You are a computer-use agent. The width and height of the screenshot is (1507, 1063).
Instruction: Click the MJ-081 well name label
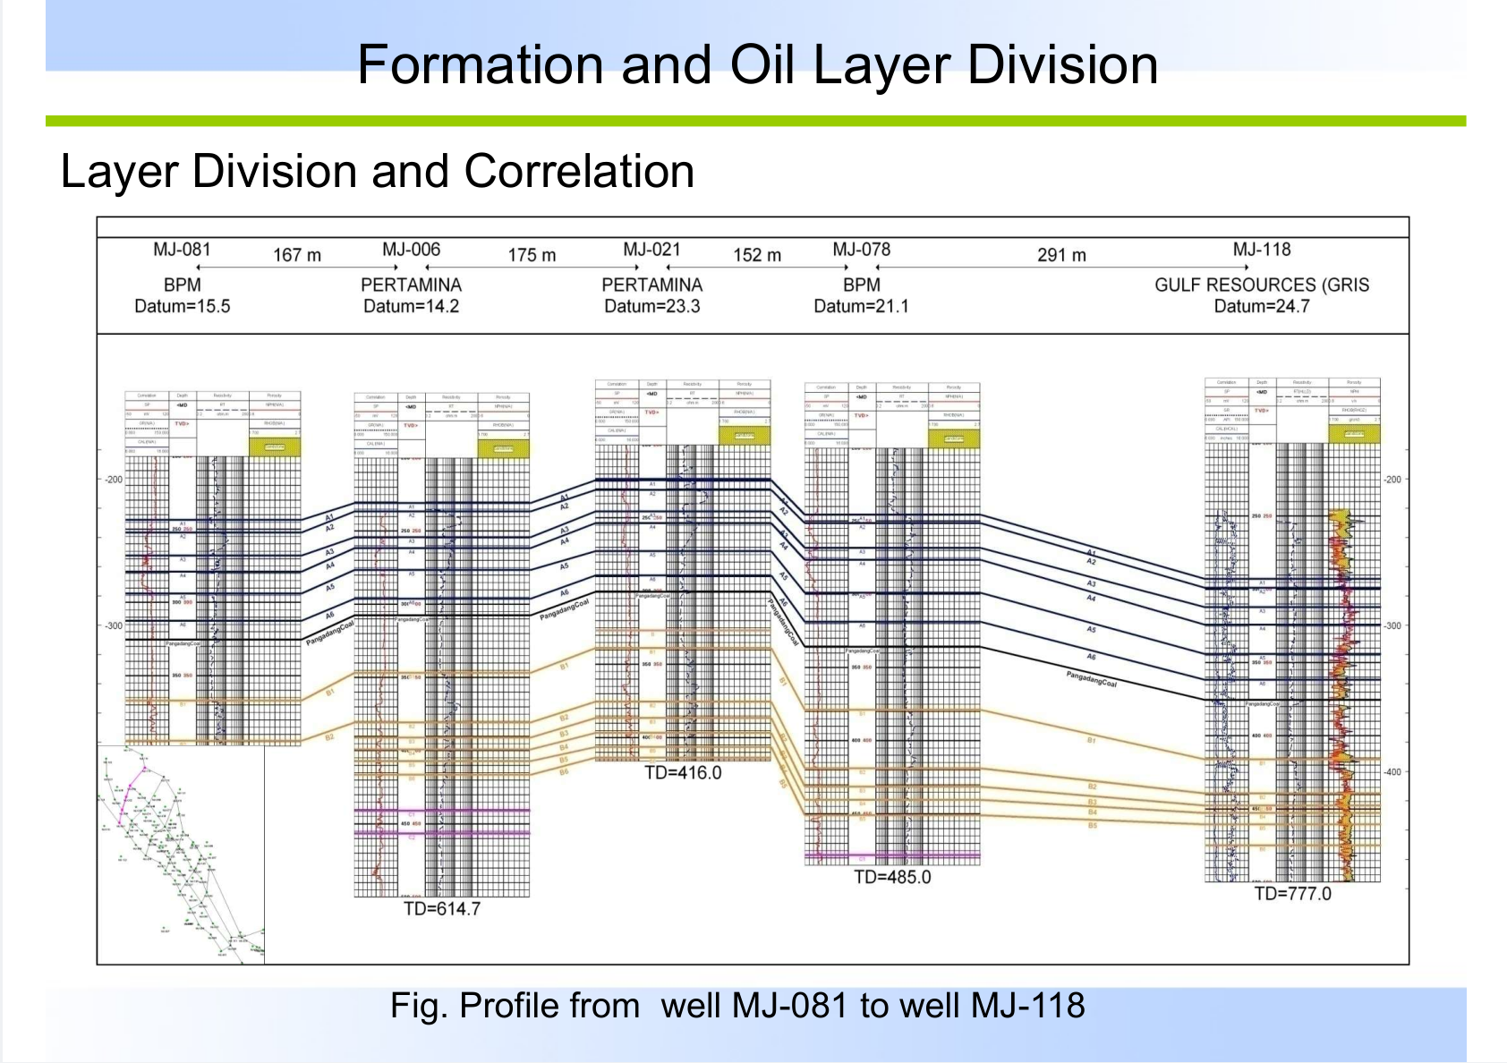182,250
